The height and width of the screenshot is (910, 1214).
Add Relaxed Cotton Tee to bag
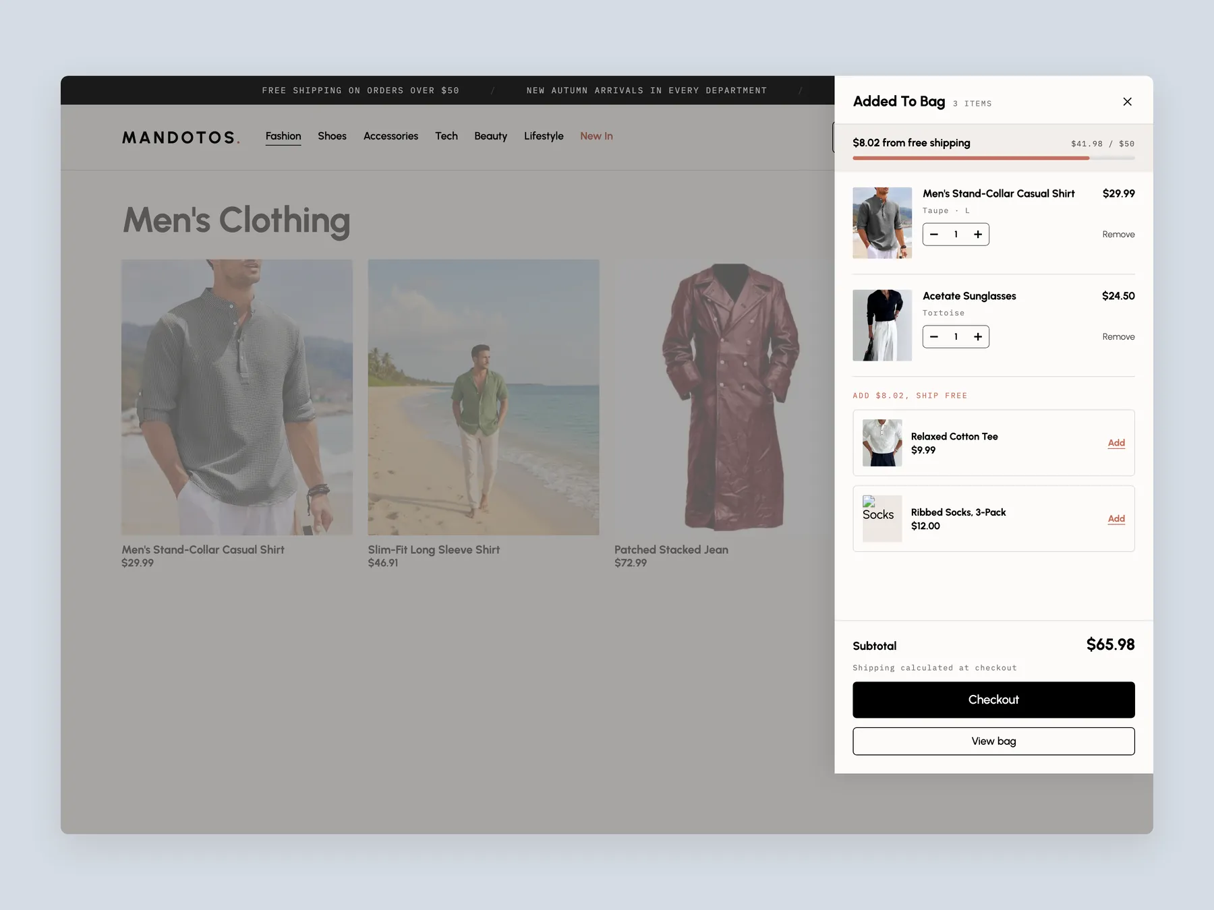coord(1116,443)
